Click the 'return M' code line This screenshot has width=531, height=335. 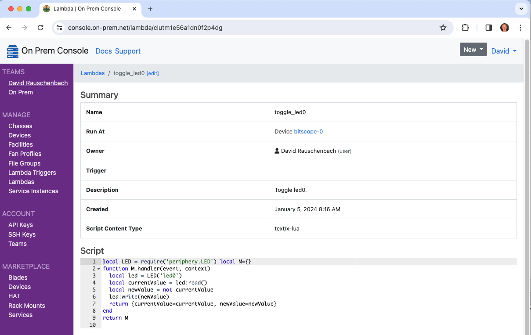[116, 318]
